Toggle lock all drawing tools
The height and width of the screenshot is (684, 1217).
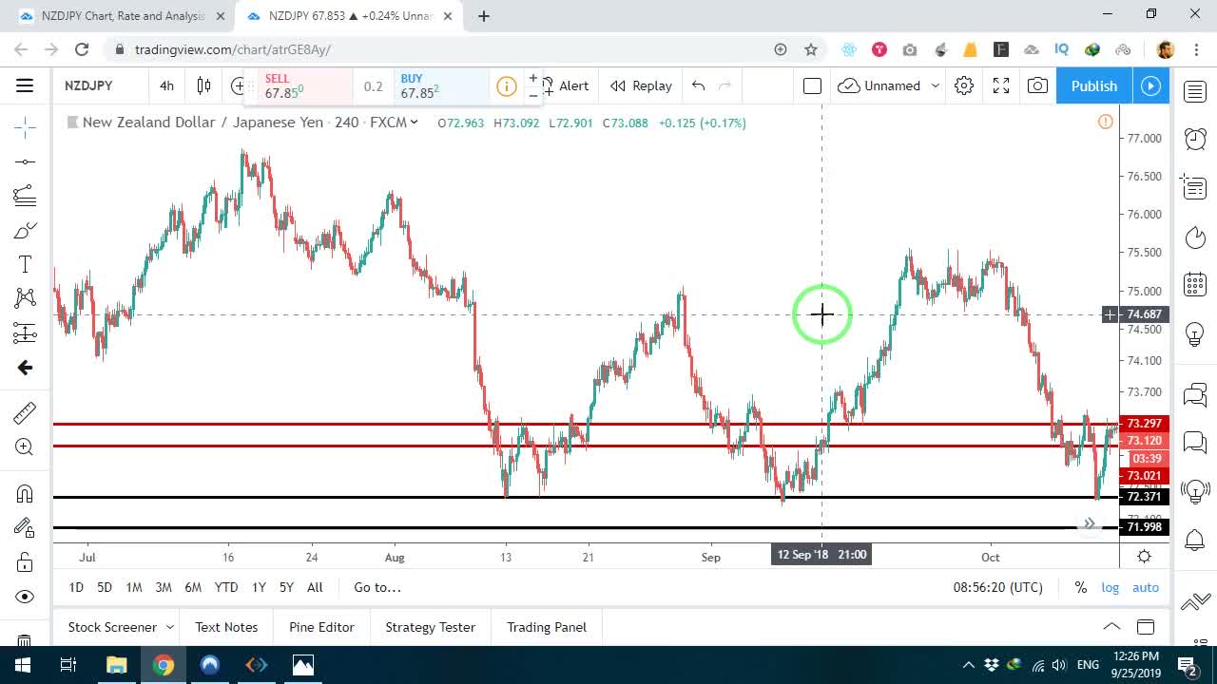(25, 562)
